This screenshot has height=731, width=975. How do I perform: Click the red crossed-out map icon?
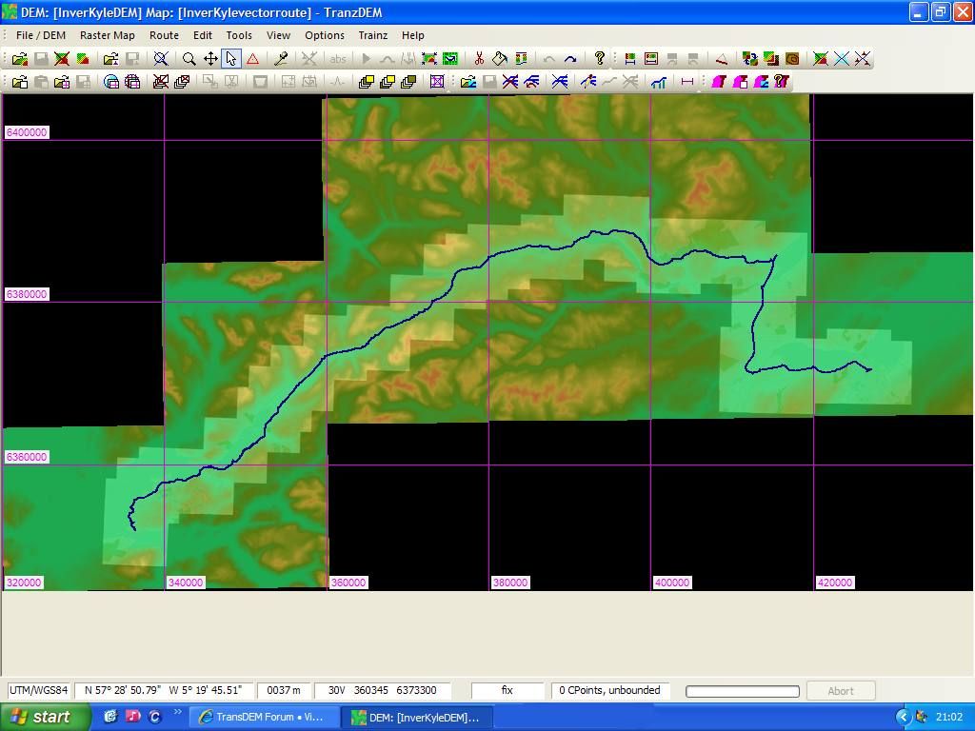160,82
